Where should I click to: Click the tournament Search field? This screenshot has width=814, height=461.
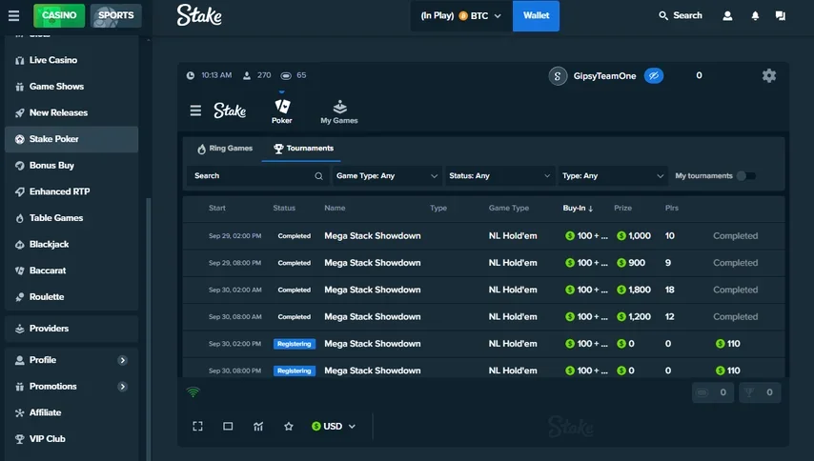click(257, 176)
